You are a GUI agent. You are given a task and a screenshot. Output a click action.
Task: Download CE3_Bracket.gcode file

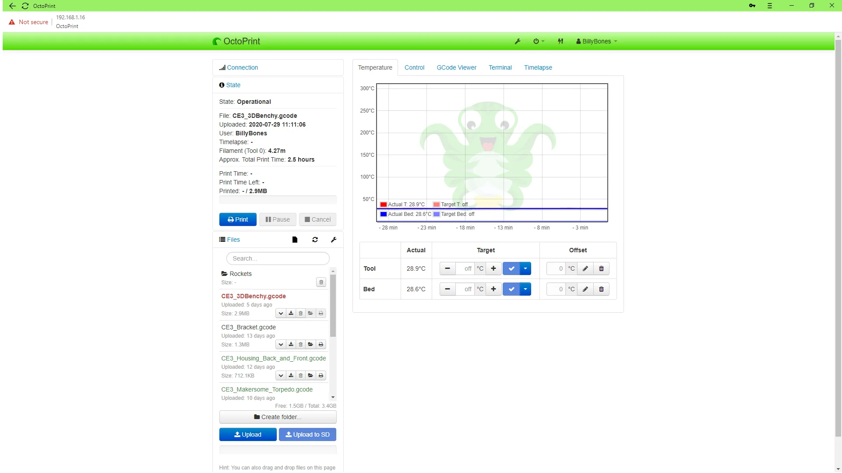pos(291,344)
